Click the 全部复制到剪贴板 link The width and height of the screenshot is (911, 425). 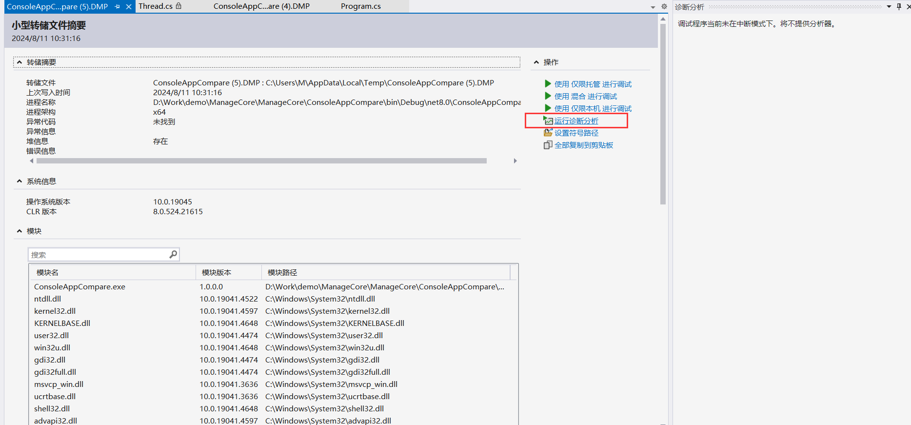(x=584, y=145)
